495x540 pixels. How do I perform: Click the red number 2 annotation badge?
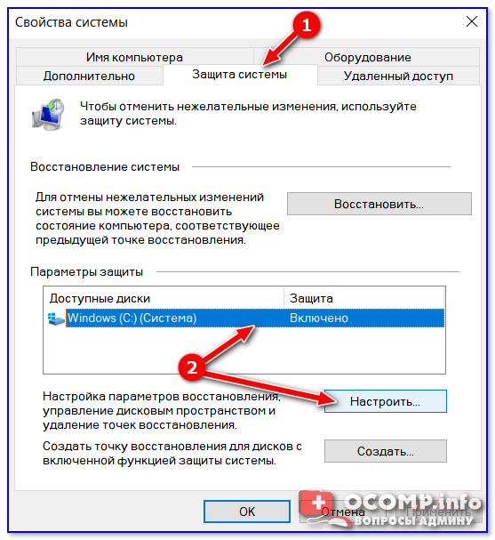pyautogui.click(x=192, y=367)
